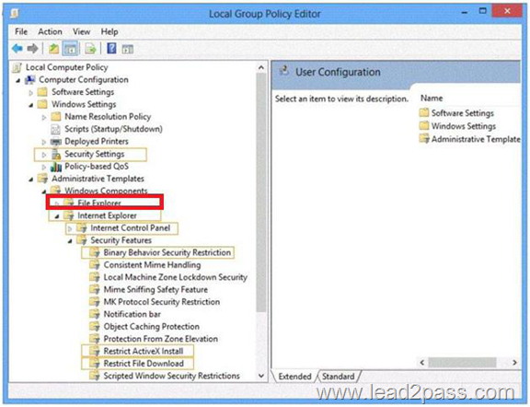
Task: Switch to the Standard tab
Action: point(338,377)
